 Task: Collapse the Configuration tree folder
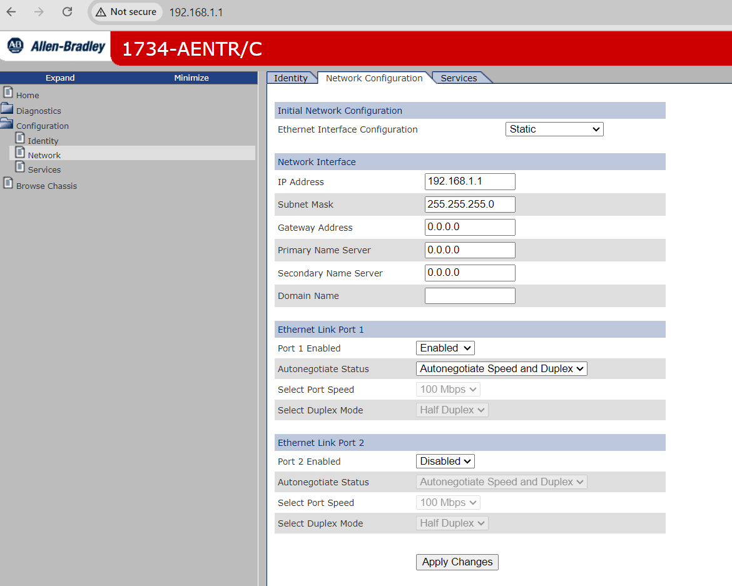pyautogui.click(x=42, y=126)
